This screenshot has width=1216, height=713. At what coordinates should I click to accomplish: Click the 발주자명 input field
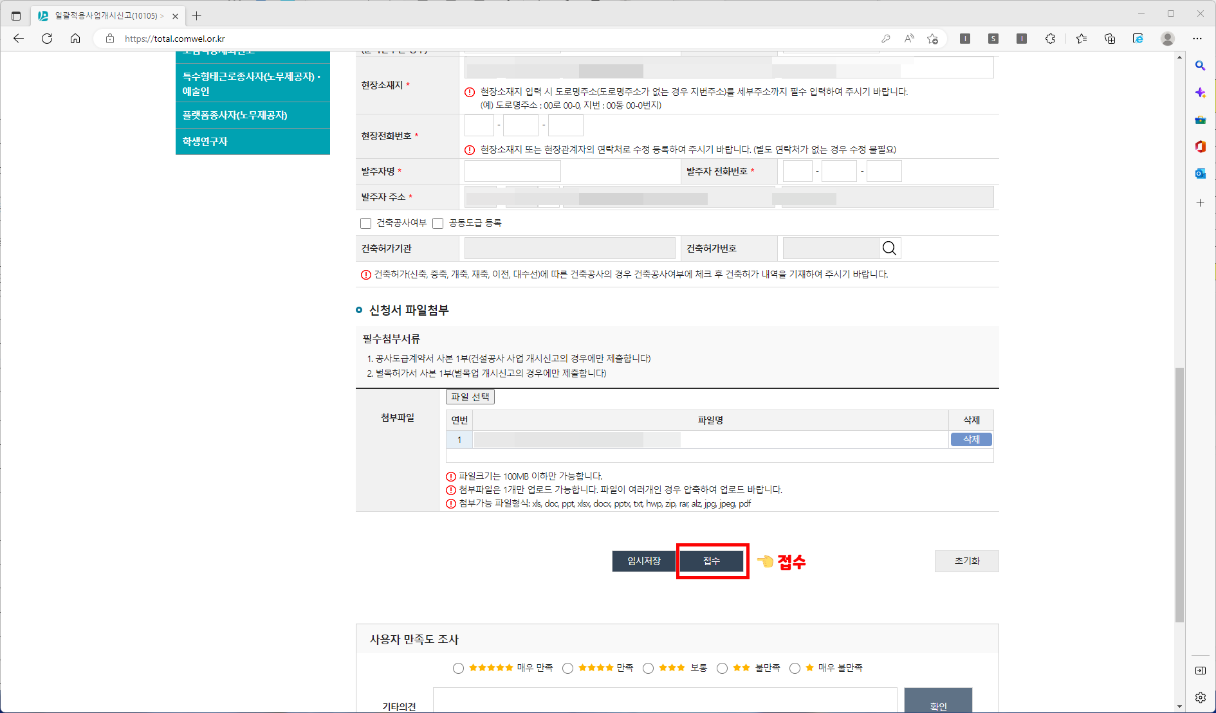[x=513, y=171]
